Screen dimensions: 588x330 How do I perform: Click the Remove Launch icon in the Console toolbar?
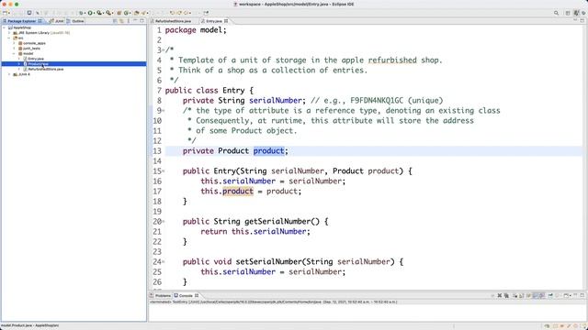500,295
